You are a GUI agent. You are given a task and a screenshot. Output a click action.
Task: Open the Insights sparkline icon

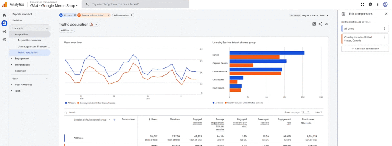(x=326, y=24)
